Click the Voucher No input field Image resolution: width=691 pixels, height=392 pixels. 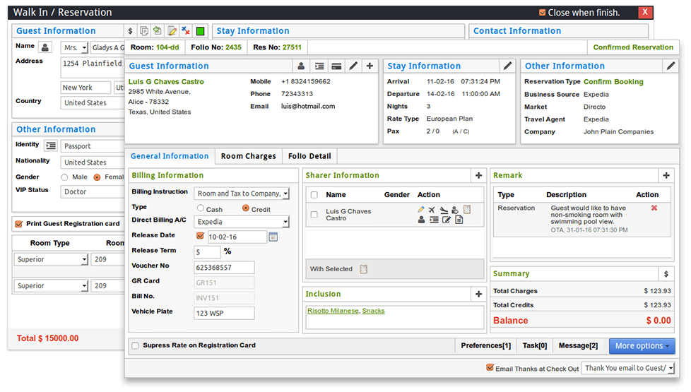(x=224, y=268)
